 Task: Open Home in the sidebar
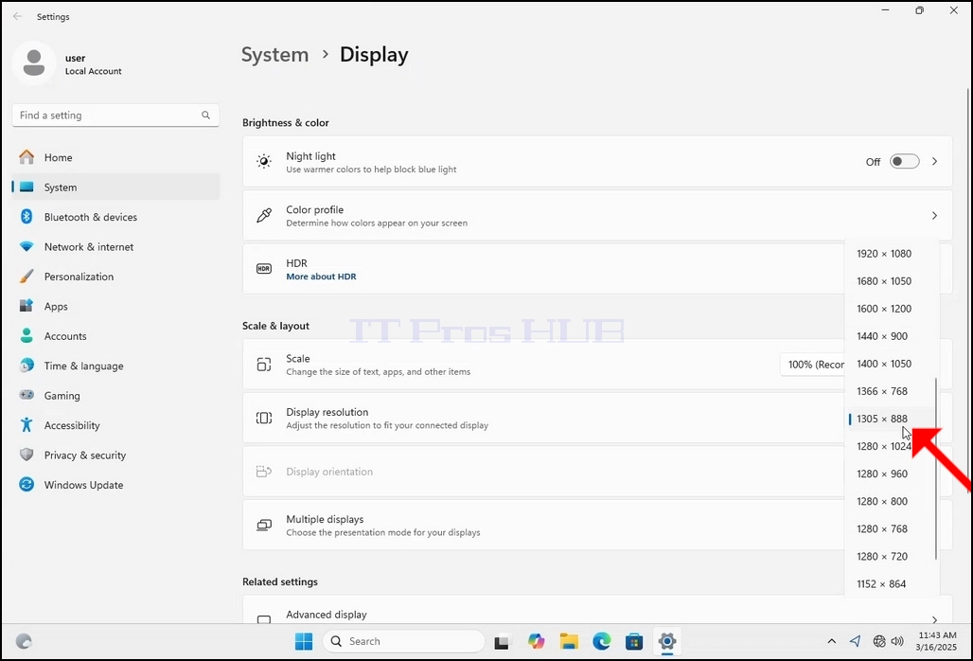tap(115, 157)
